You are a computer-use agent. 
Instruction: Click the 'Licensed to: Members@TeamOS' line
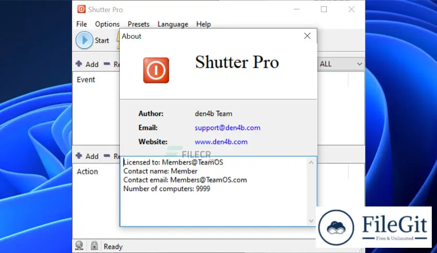(173, 162)
